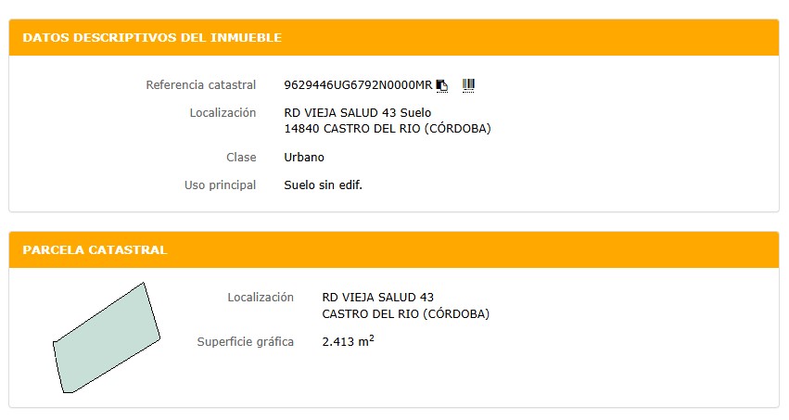Click the 'Uso principal' label

pyautogui.click(x=220, y=185)
